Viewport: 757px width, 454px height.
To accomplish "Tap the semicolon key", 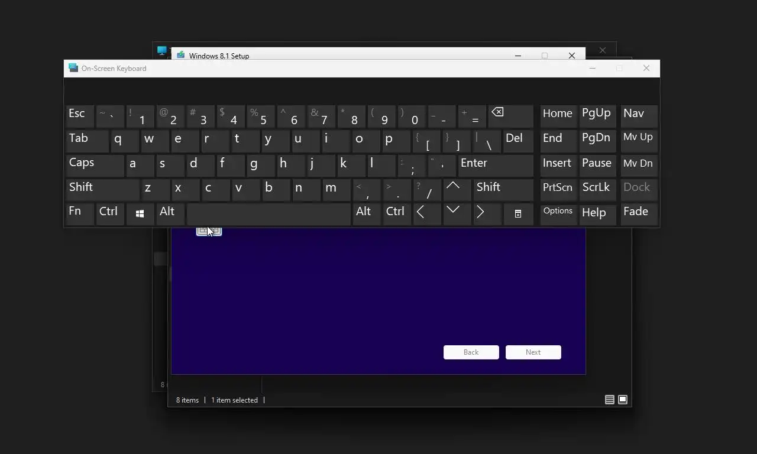I will (x=411, y=165).
